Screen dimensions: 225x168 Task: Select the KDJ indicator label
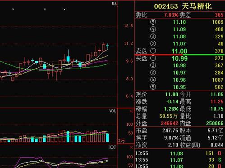(x=113, y=147)
